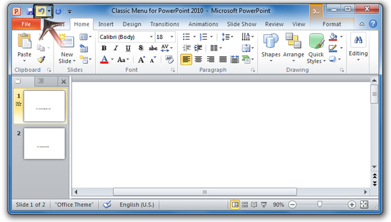Open the slide Layout dropdown
The image size is (391, 222).
(x=85, y=37)
